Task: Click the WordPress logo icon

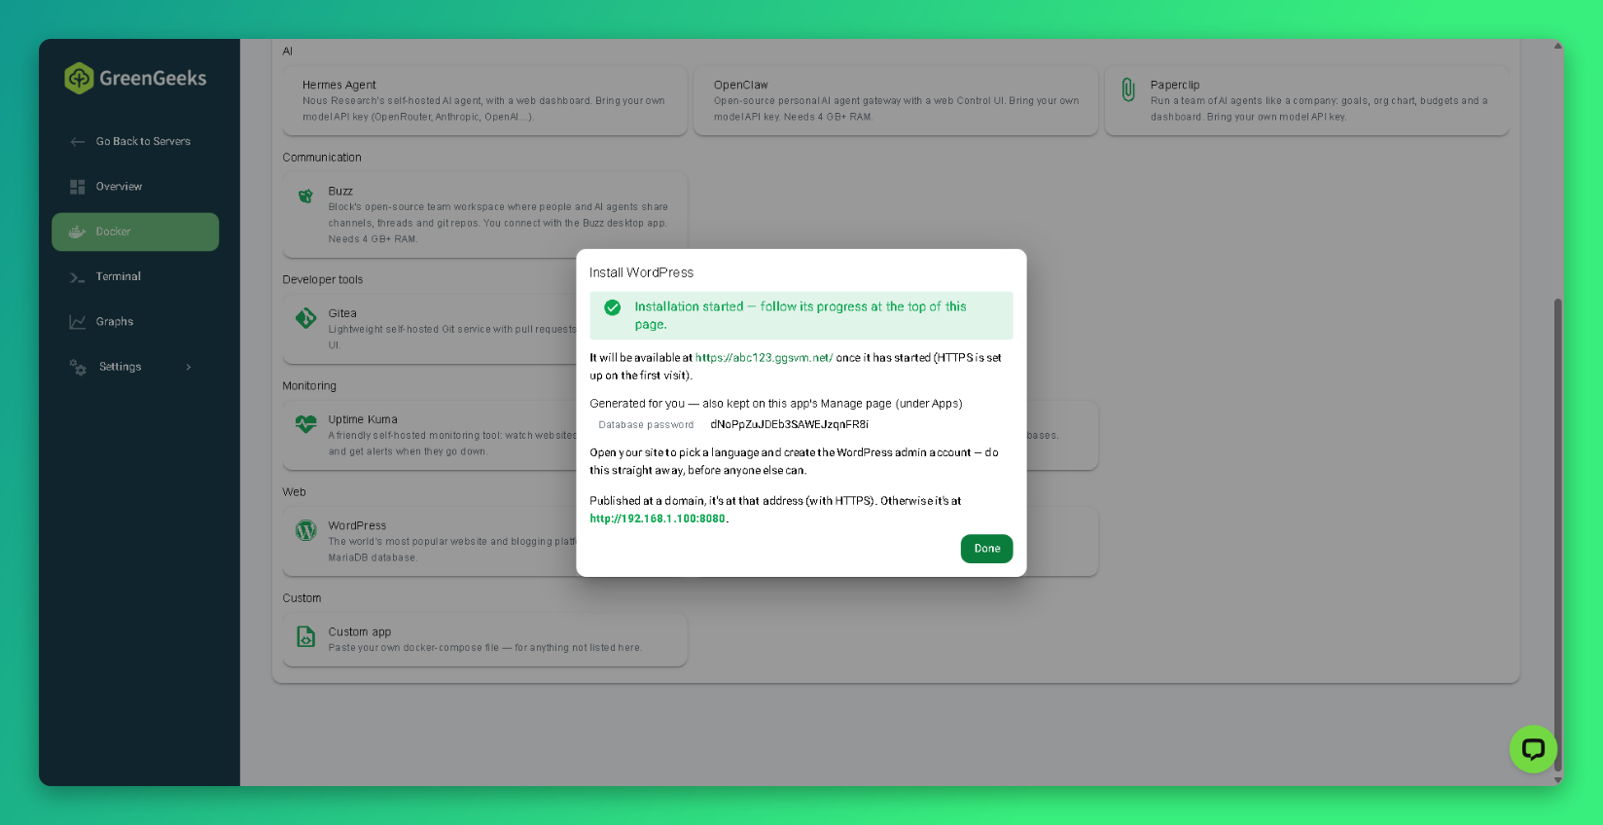Action: click(x=305, y=530)
